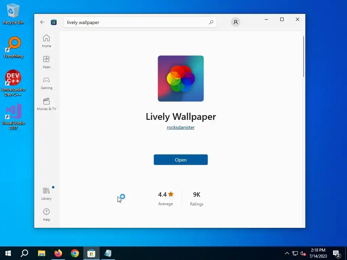Open File Explorer from the taskbar
Screen dimensions: 347x260
pos(41,253)
